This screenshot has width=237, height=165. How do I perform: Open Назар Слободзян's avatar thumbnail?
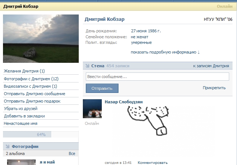(92, 109)
